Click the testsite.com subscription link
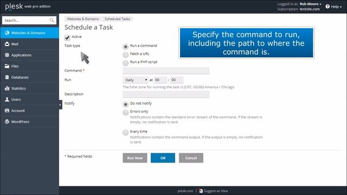347x195 pixels. [x=310, y=9]
